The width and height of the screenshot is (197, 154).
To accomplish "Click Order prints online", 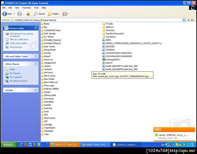I will [x=18, y=43].
